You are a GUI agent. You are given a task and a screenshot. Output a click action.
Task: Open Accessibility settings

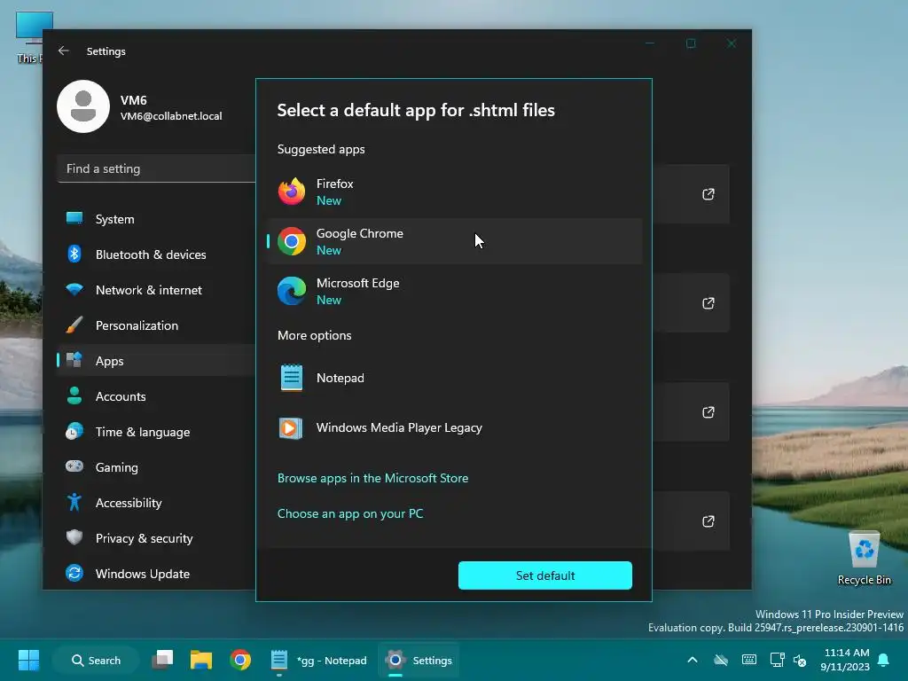[156, 503]
